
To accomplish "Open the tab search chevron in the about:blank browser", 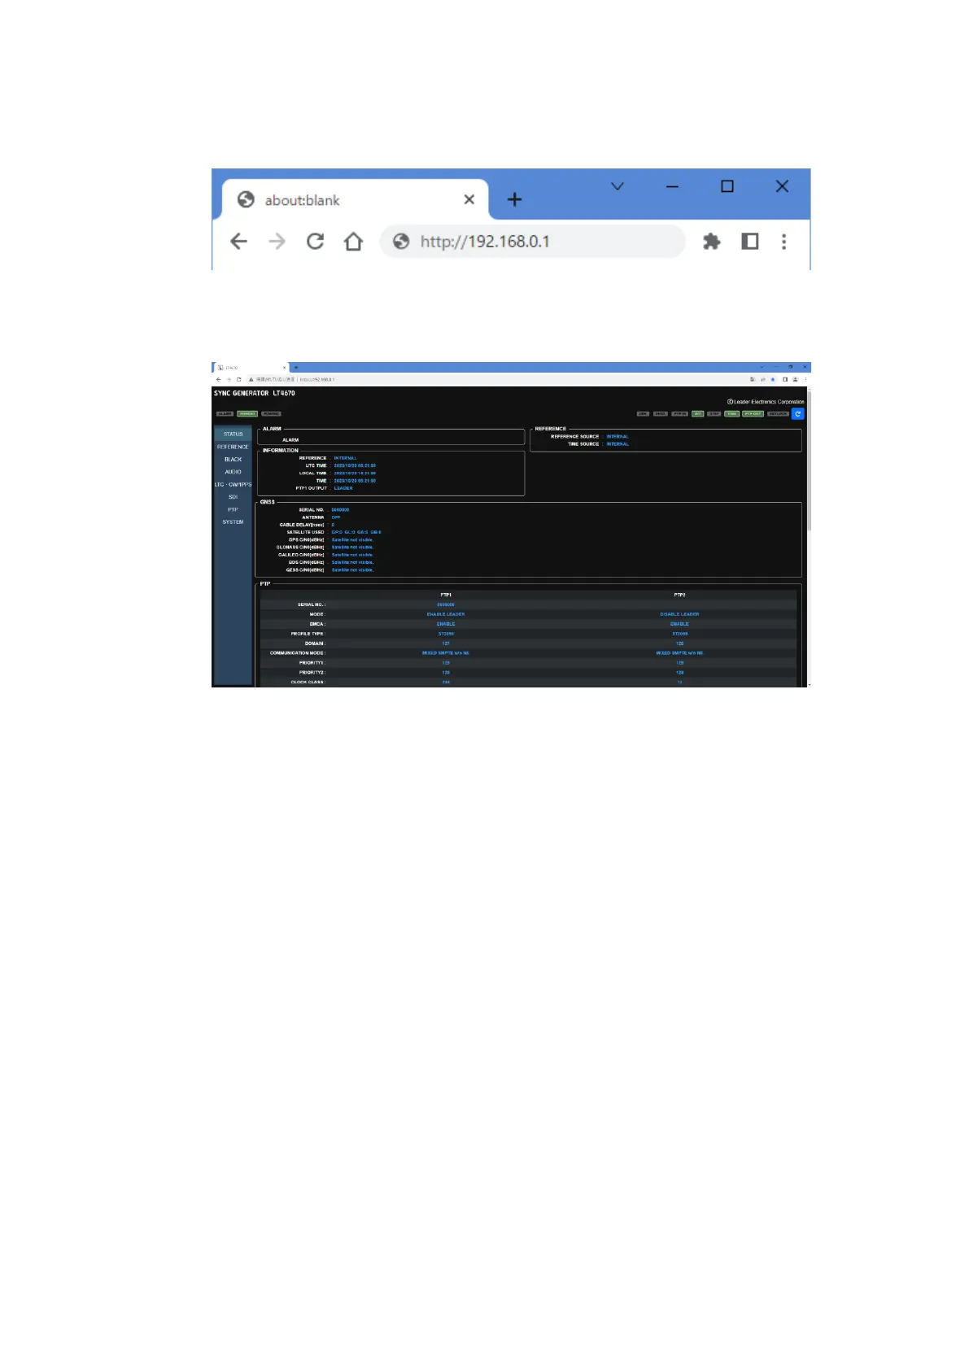I will tap(618, 186).
